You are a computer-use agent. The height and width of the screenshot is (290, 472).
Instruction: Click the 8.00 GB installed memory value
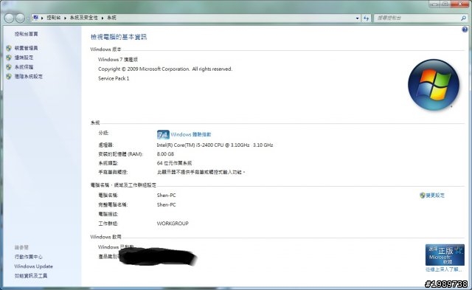pyautogui.click(x=165, y=154)
